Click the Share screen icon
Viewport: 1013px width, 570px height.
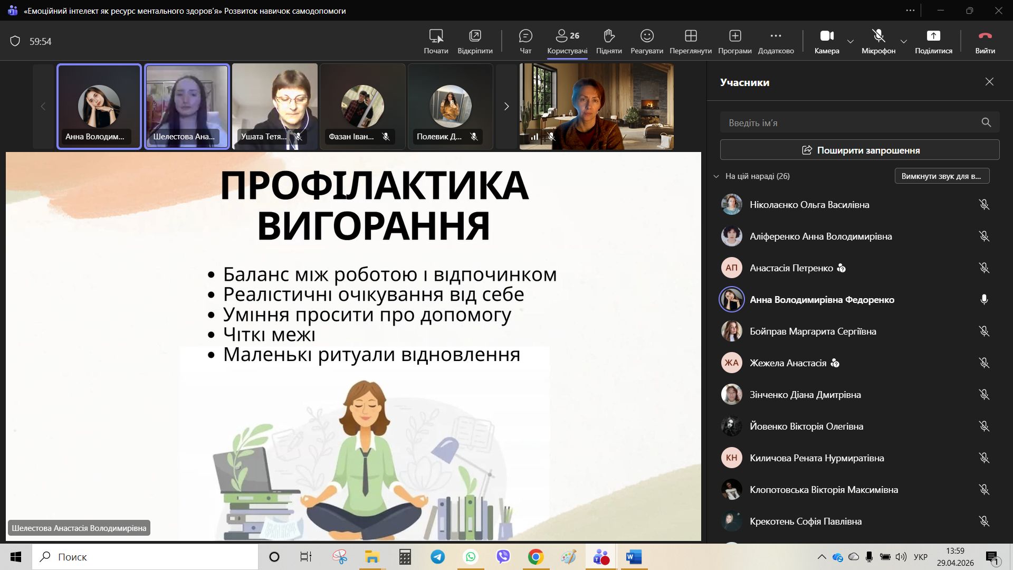933,36
